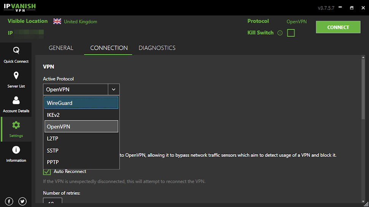The width and height of the screenshot is (369, 207).
Task: Click the blurred IP address value
Action: 29,34
